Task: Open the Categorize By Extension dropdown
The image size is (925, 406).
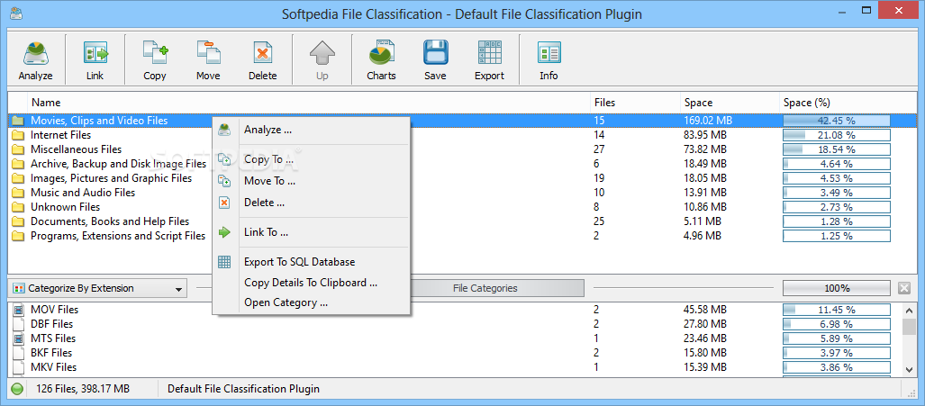Action: pyautogui.click(x=98, y=288)
